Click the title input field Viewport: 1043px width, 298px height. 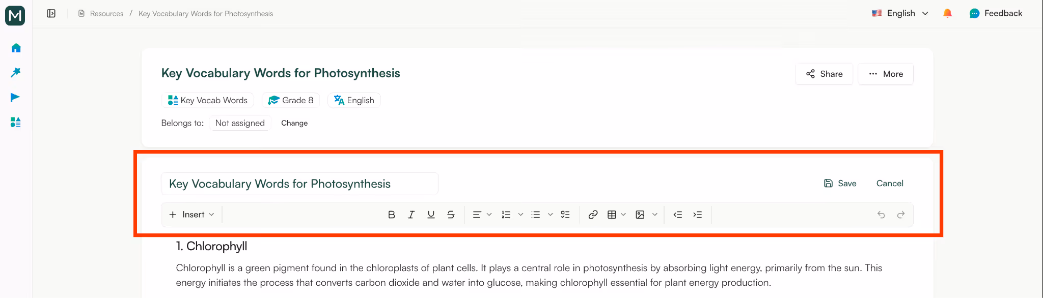[x=299, y=184]
